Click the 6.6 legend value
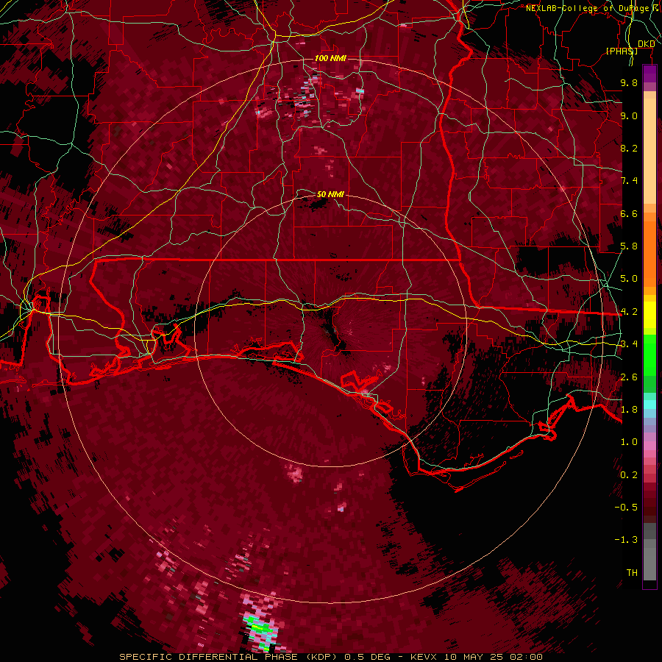662x662 pixels. [x=629, y=213]
